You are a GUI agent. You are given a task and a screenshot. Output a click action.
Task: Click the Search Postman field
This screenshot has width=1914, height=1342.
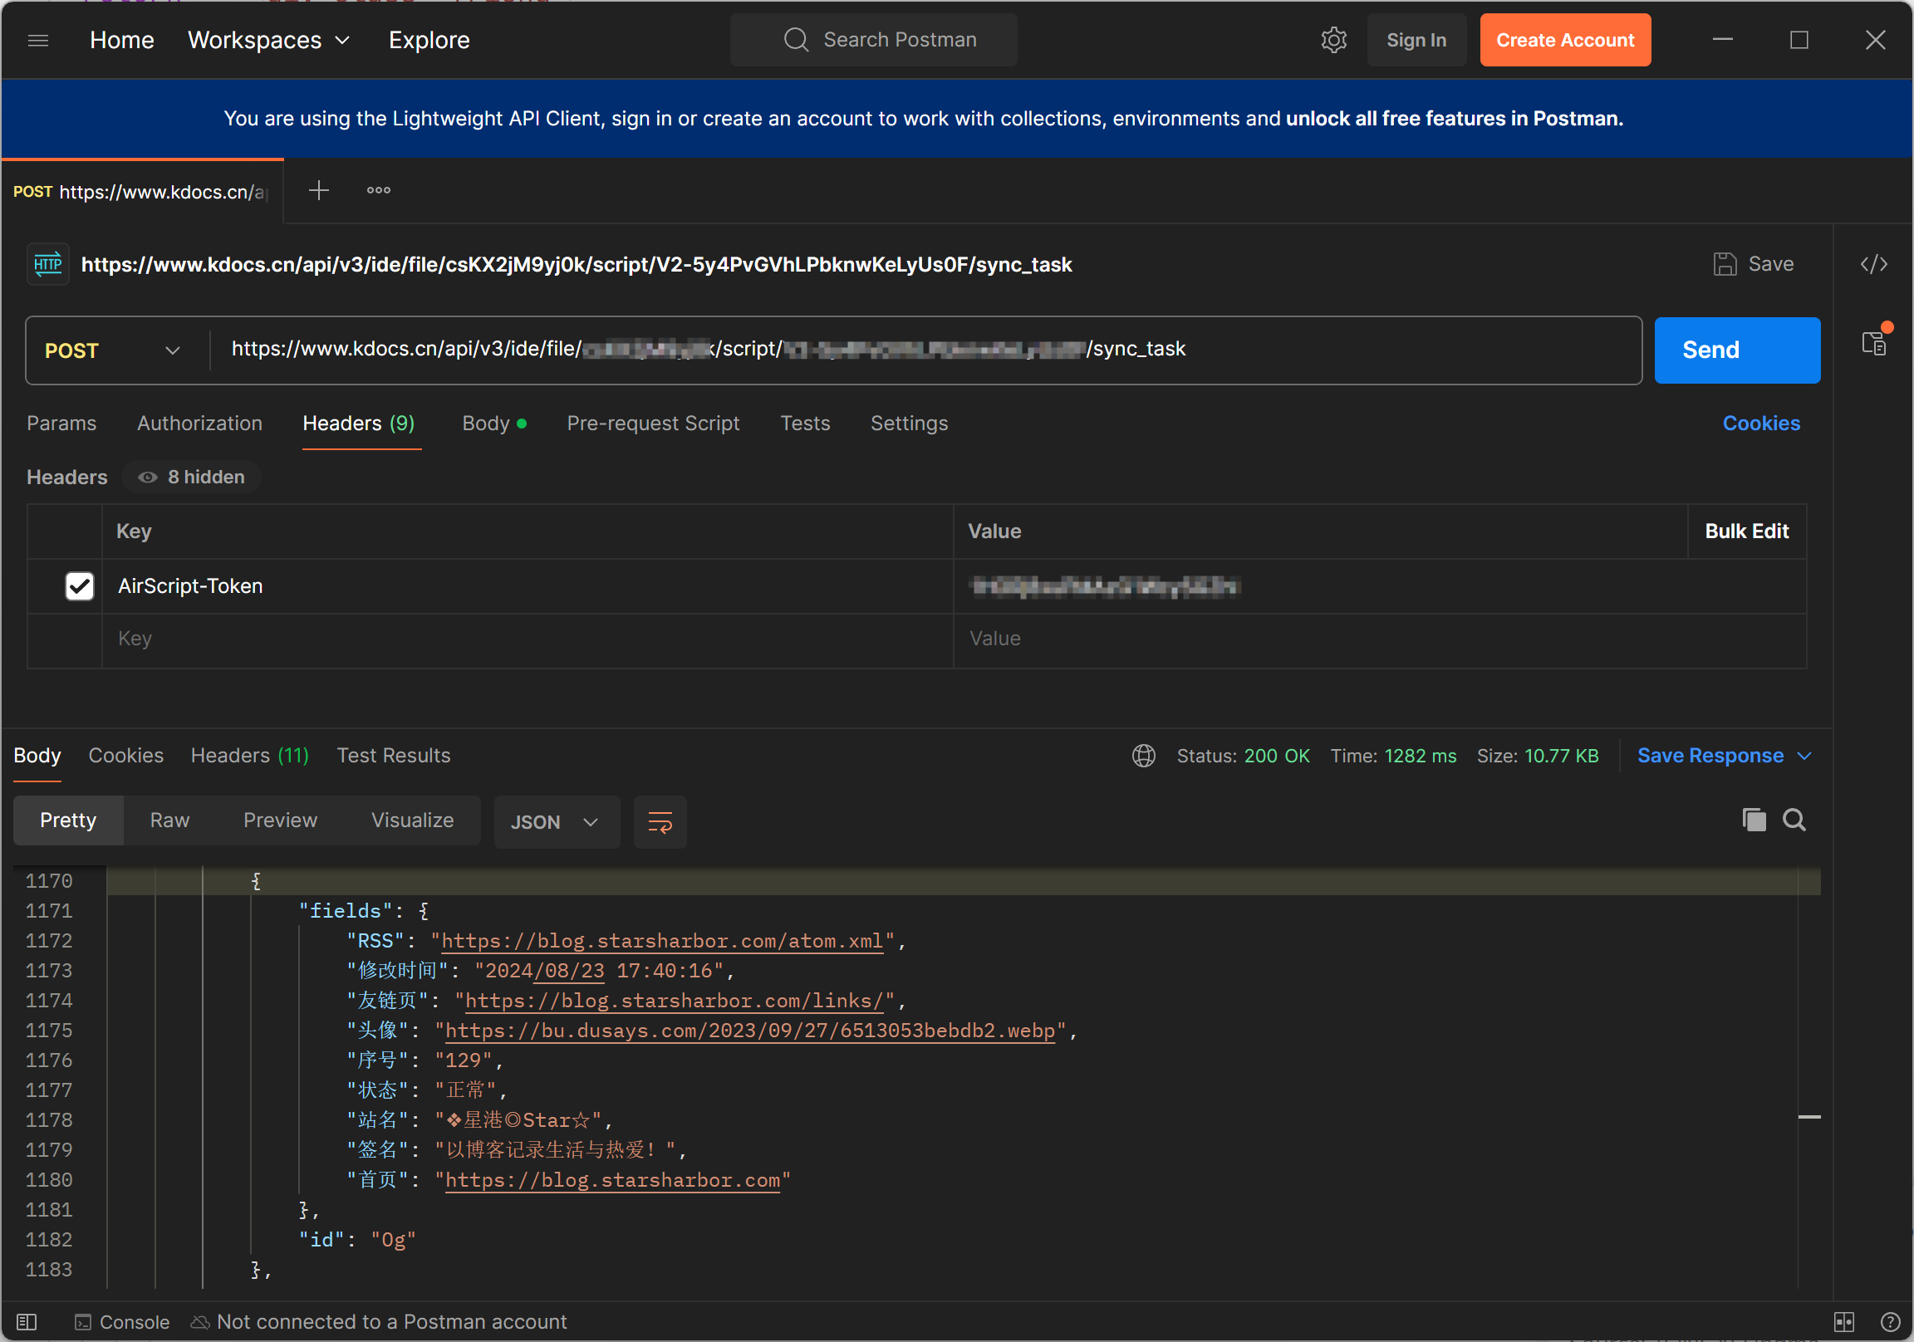pos(874,40)
